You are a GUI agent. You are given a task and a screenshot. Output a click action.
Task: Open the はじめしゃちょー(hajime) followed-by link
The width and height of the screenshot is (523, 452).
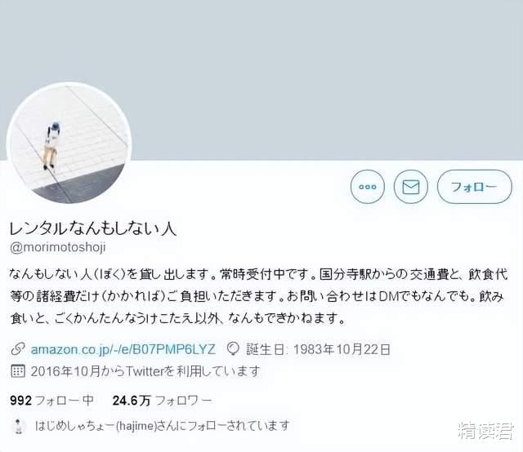(x=162, y=426)
